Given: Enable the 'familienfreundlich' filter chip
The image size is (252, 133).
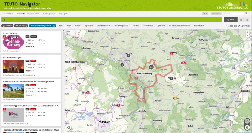Looking at the screenshot, I should 103,26.
